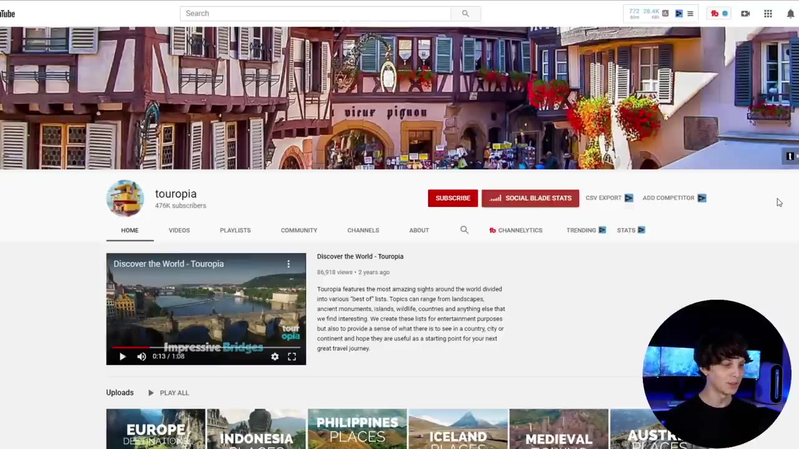Screen dimensions: 799x449
Task: View the About tab
Action: click(x=419, y=230)
